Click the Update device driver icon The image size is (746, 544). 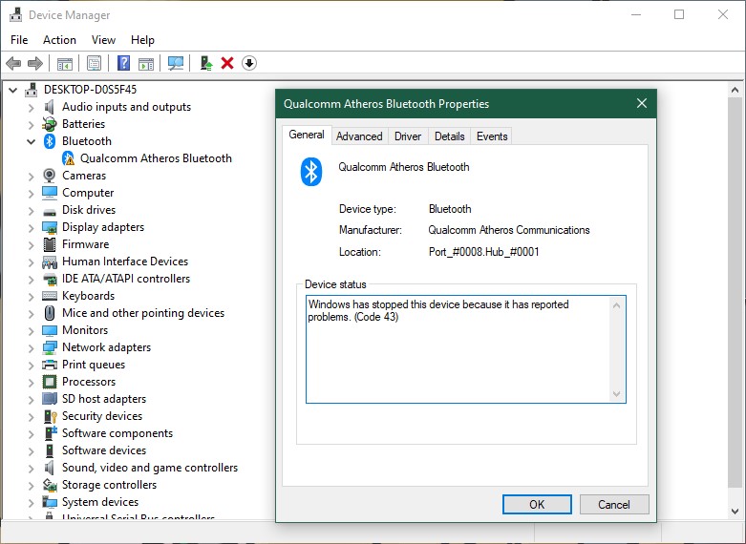point(205,63)
